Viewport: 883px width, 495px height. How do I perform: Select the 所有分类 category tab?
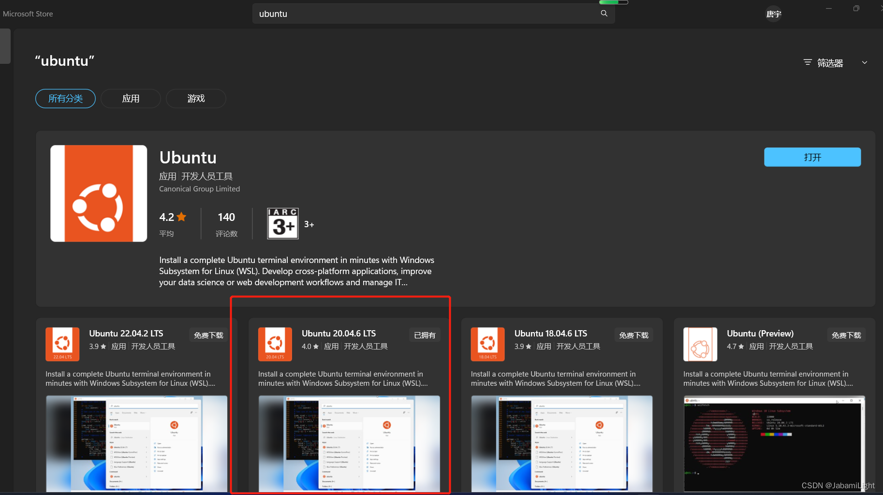pos(65,99)
